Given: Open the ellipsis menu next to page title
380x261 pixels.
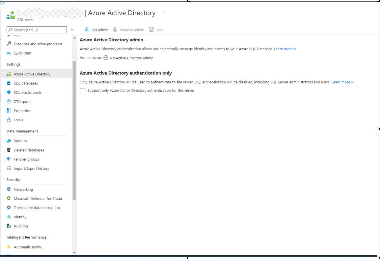Looking at the screenshot, I should pyautogui.click(x=164, y=13).
